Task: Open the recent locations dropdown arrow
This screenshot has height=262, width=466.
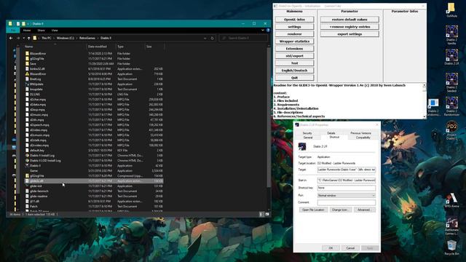Action: point(23,38)
